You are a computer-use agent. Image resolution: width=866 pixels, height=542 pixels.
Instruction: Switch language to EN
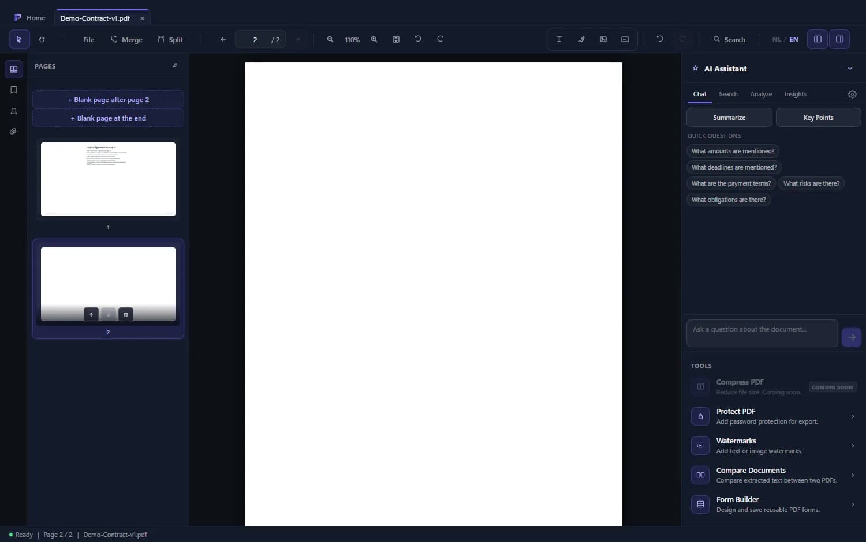coord(794,39)
